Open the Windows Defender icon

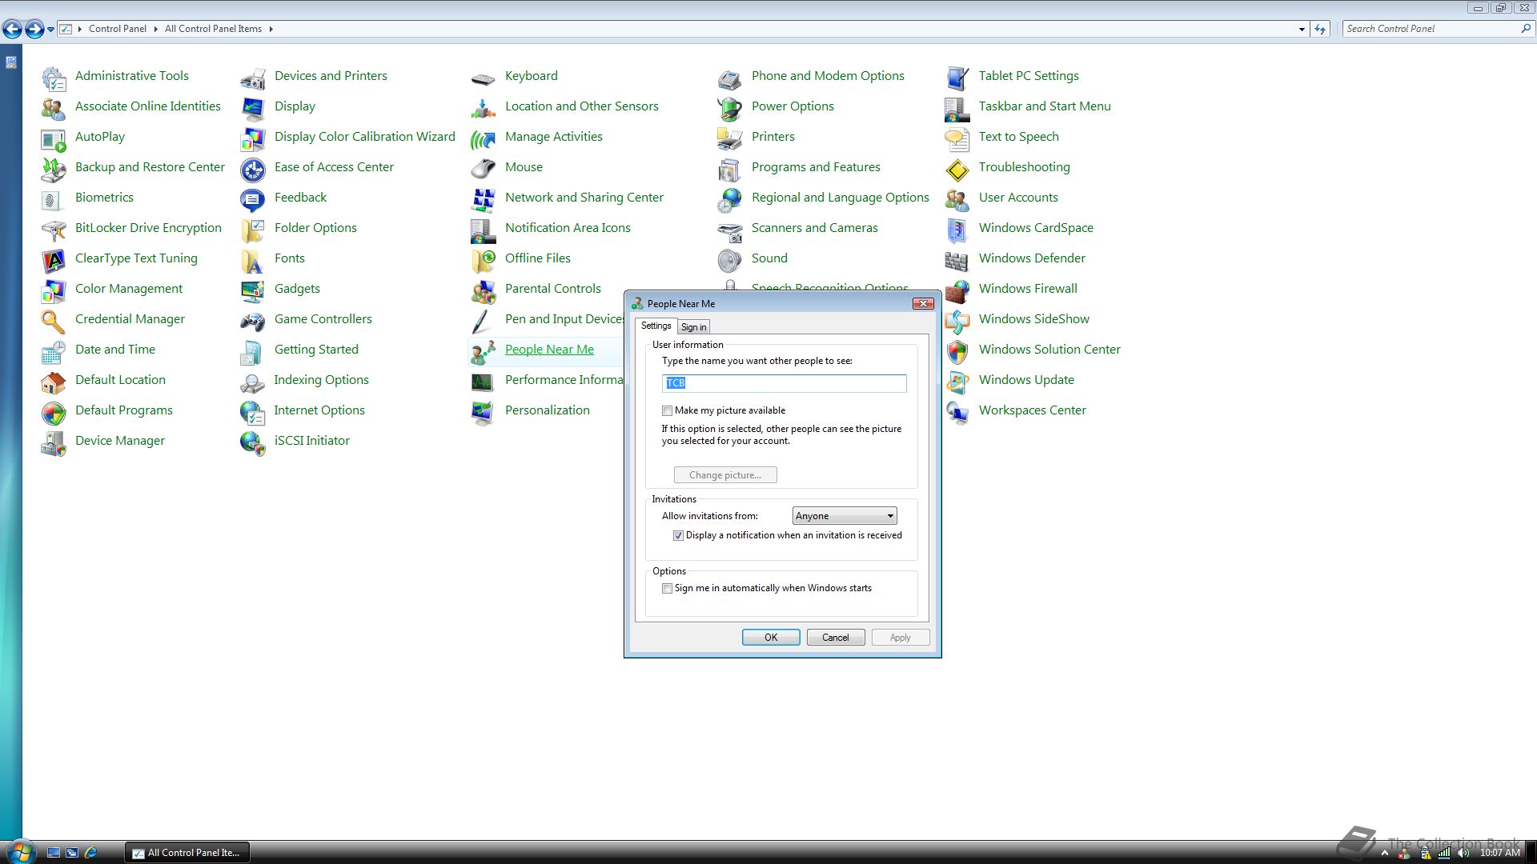(957, 260)
